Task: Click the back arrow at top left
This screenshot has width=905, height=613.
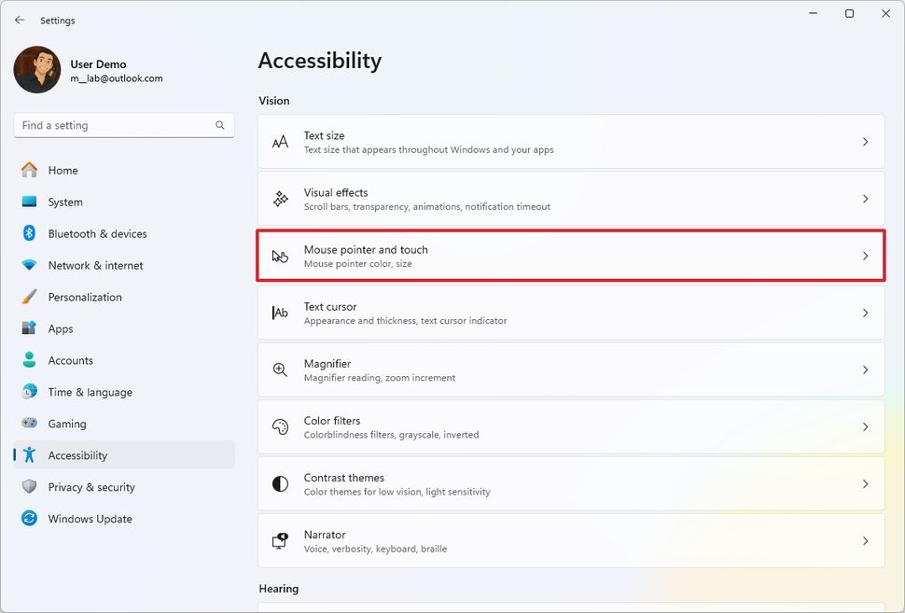Action: pos(19,20)
